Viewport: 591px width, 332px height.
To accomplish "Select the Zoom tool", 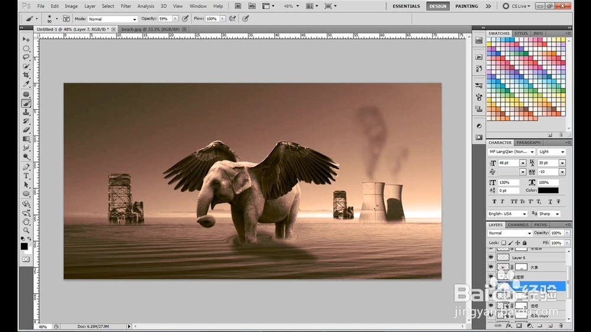I will click(26, 230).
